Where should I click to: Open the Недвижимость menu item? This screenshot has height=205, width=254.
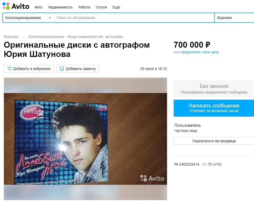point(60,7)
